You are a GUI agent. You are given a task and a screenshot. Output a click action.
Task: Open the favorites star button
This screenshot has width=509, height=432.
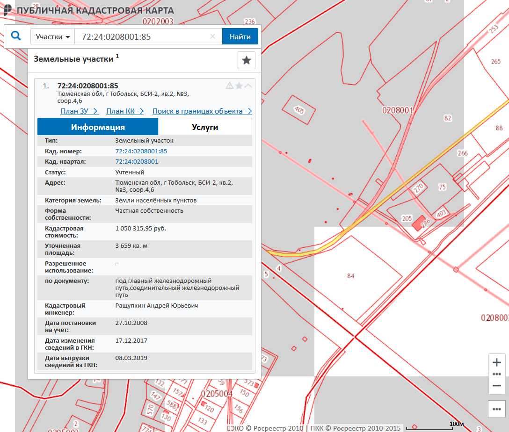pyautogui.click(x=247, y=60)
